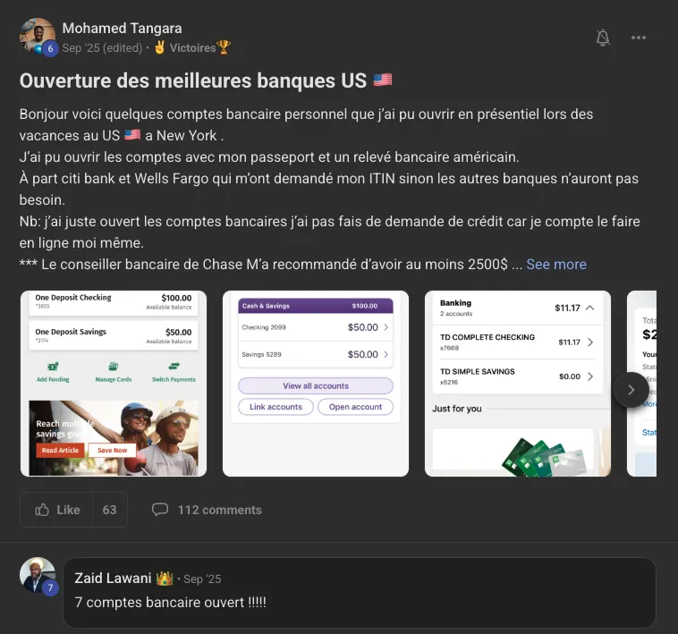Expand the post with See more
The width and height of the screenshot is (678, 634).
(x=556, y=264)
